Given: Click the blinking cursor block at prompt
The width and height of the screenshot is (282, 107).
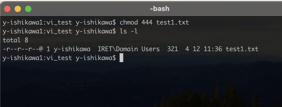Looking at the screenshot, I should coord(121,58).
